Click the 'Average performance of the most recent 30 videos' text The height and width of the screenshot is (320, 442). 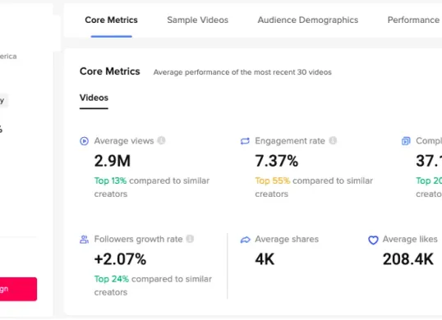click(242, 72)
